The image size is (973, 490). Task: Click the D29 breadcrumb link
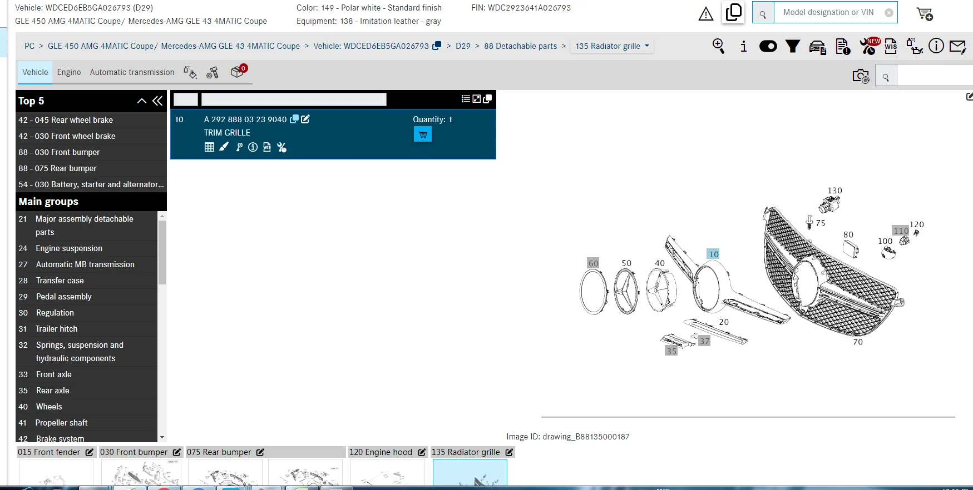(463, 46)
